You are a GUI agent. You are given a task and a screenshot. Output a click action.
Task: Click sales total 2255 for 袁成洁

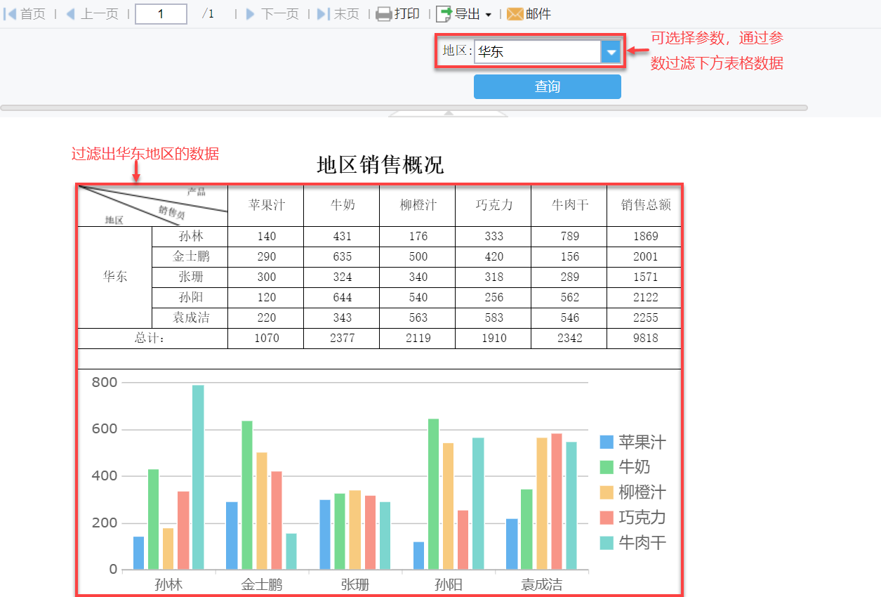click(645, 317)
